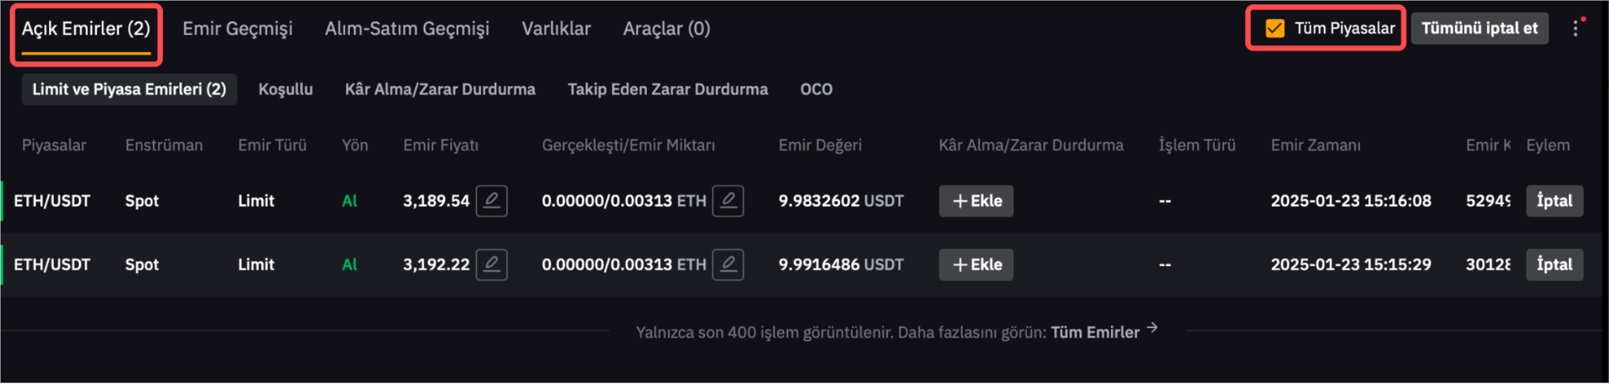Select the Araçlar (0) tab

[666, 29]
